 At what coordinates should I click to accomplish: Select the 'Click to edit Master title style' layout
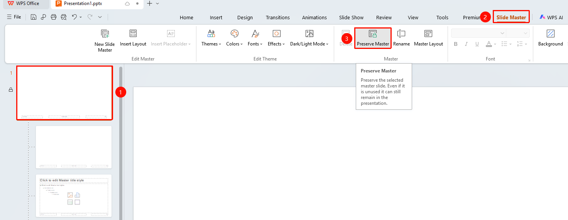[74, 196]
